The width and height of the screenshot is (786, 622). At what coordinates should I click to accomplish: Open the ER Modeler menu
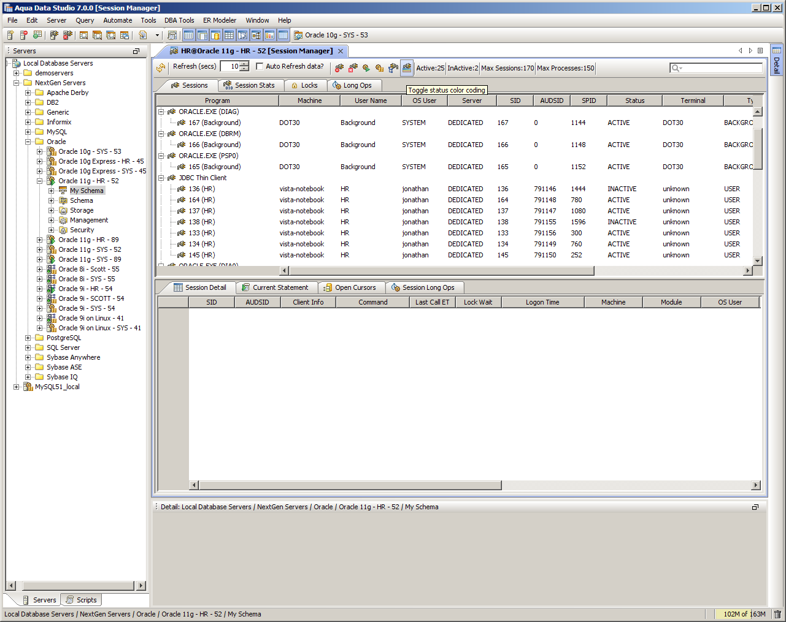[x=220, y=20]
